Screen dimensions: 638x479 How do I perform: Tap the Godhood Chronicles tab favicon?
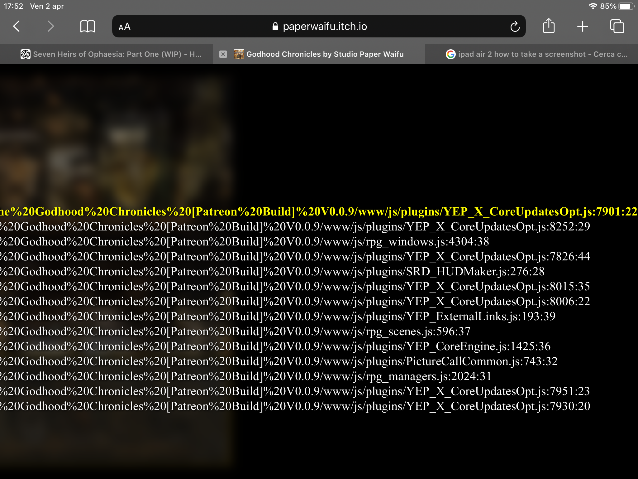[x=239, y=54]
